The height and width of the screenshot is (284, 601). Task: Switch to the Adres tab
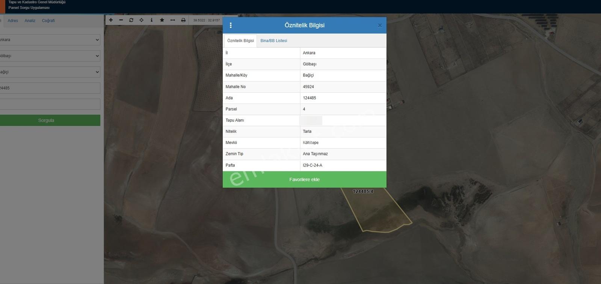(13, 21)
